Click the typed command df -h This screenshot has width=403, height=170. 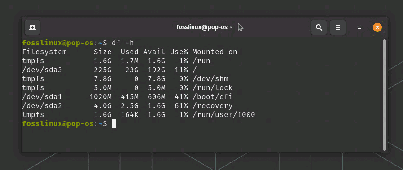coord(123,43)
